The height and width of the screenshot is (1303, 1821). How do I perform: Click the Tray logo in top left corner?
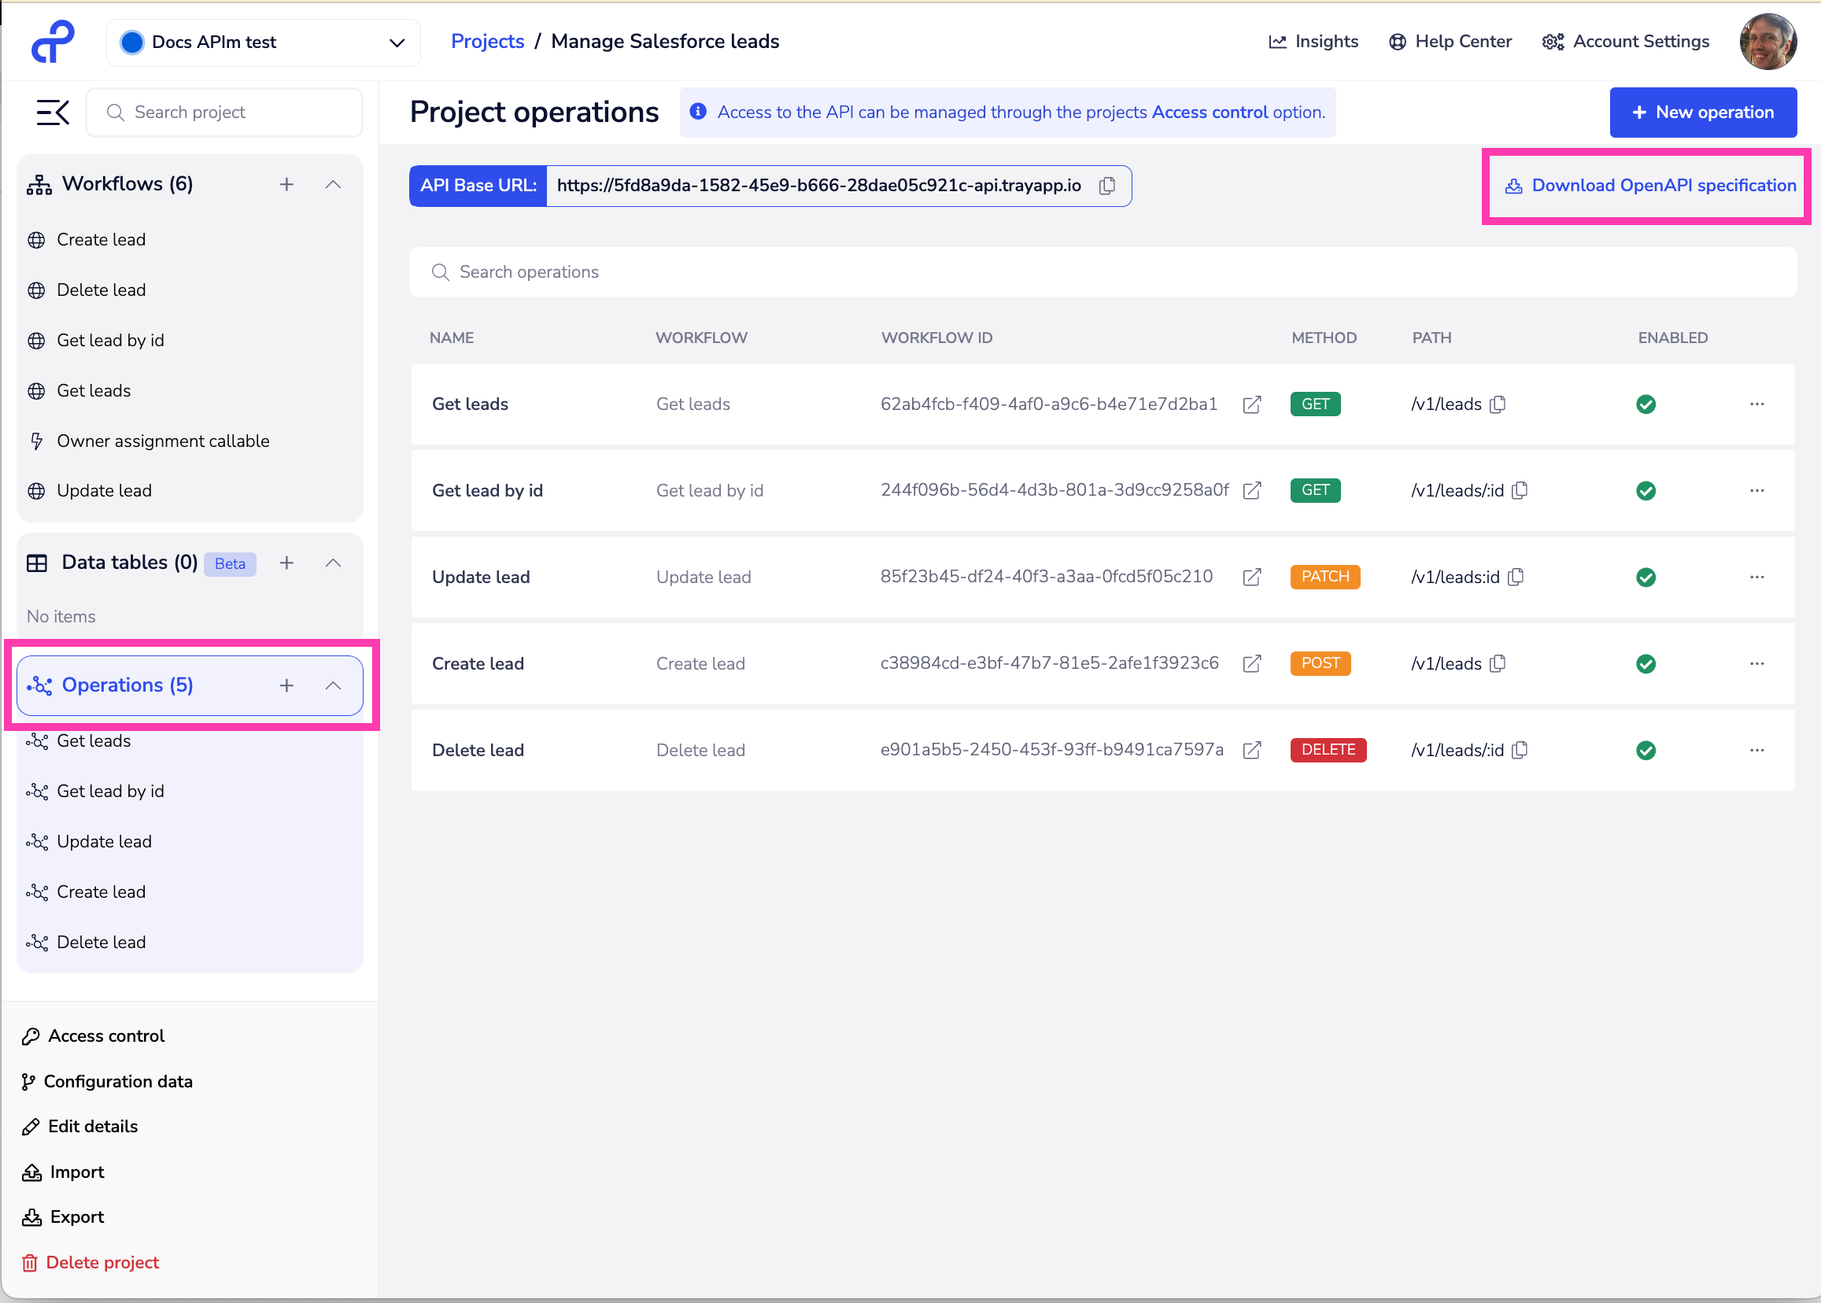[x=51, y=41]
